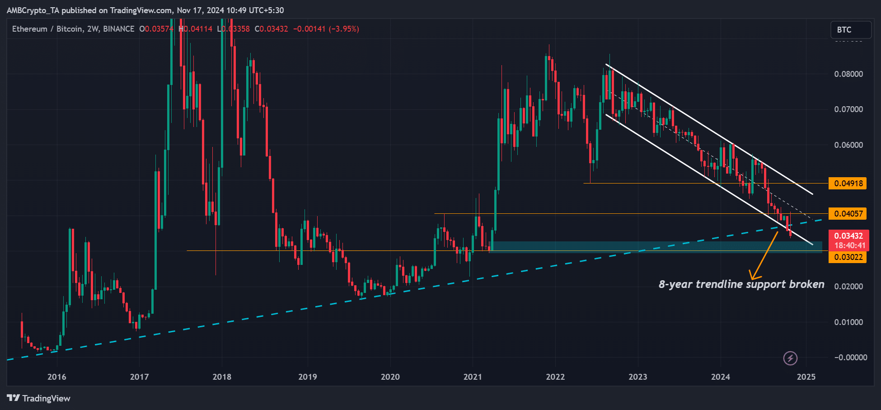
Task: Click the 0.08000 price axis label
Action: [848, 74]
